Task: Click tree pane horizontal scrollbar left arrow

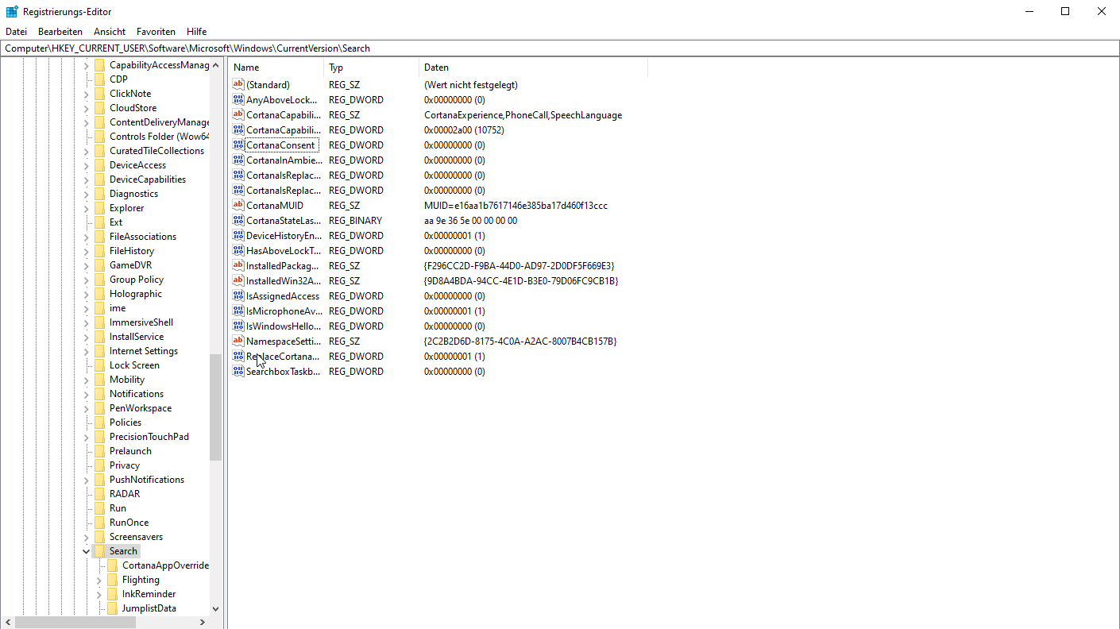Action: [9, 623]
